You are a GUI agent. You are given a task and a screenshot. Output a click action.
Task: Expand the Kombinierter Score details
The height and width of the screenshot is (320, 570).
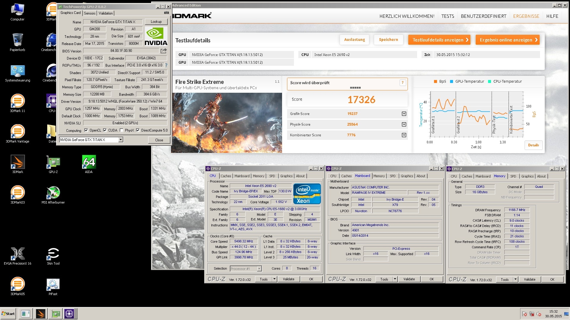[404, 135]
